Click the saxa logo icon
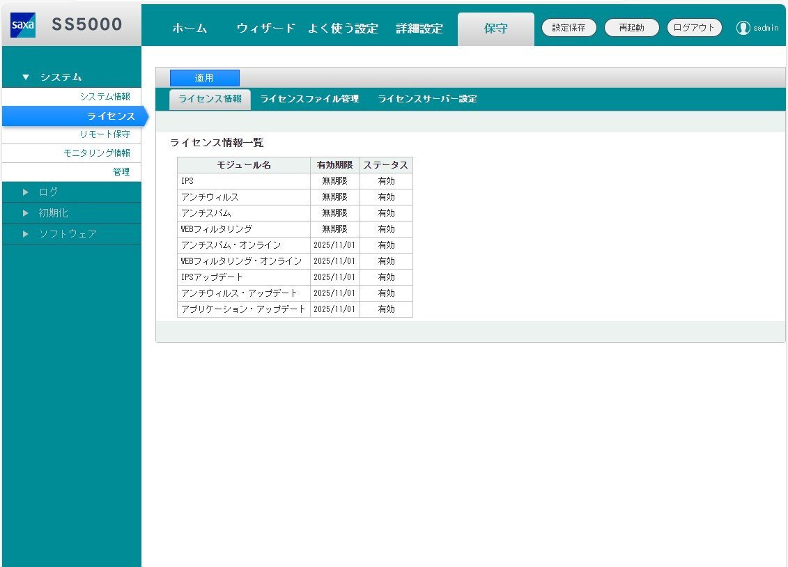788x567 pixels. (22, 24)
